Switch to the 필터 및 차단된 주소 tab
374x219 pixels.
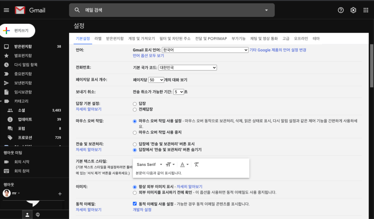(x=175, y=38)
